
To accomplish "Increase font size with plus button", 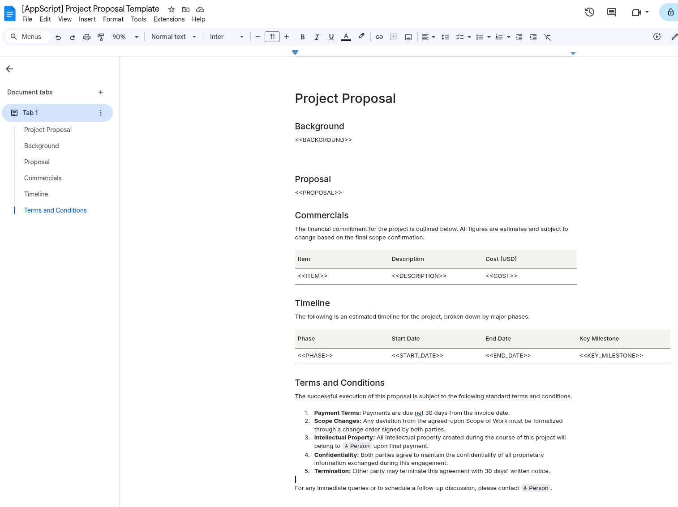I will point(287,37).
